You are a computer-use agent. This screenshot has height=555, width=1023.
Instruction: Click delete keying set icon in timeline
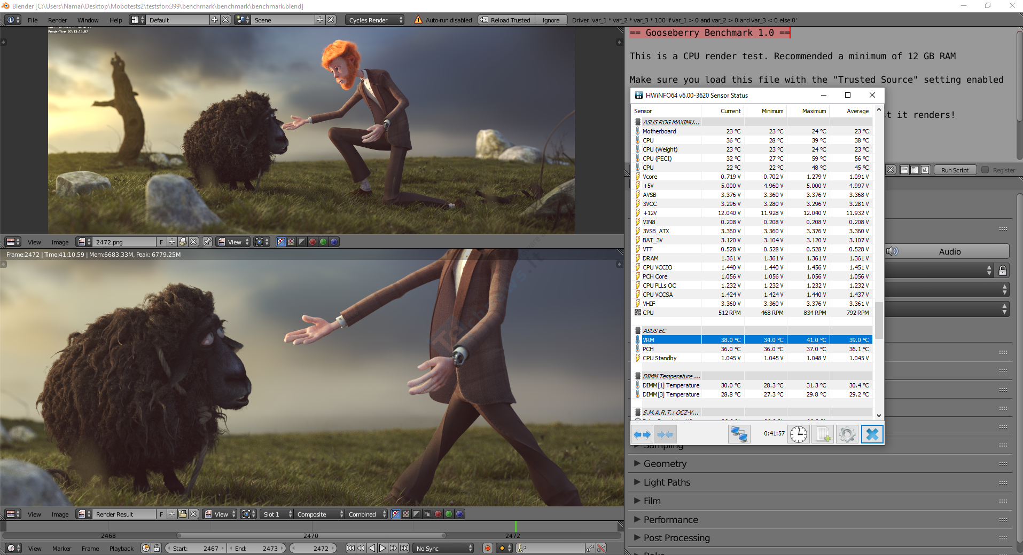602,548
